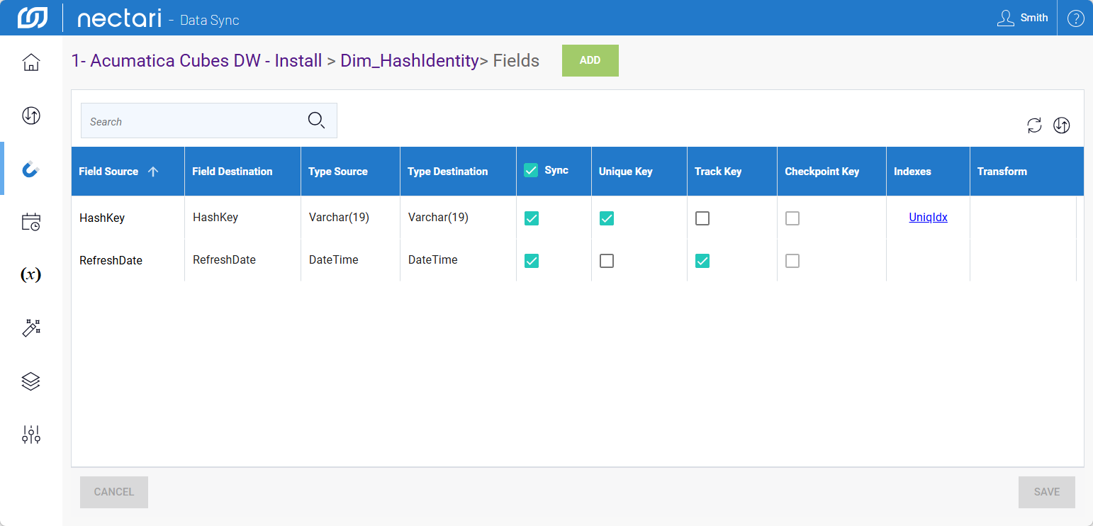This screenshot has height=526, width=1093.
Task: Click HashKey in Field Destination column
Action: pos(215,218)
